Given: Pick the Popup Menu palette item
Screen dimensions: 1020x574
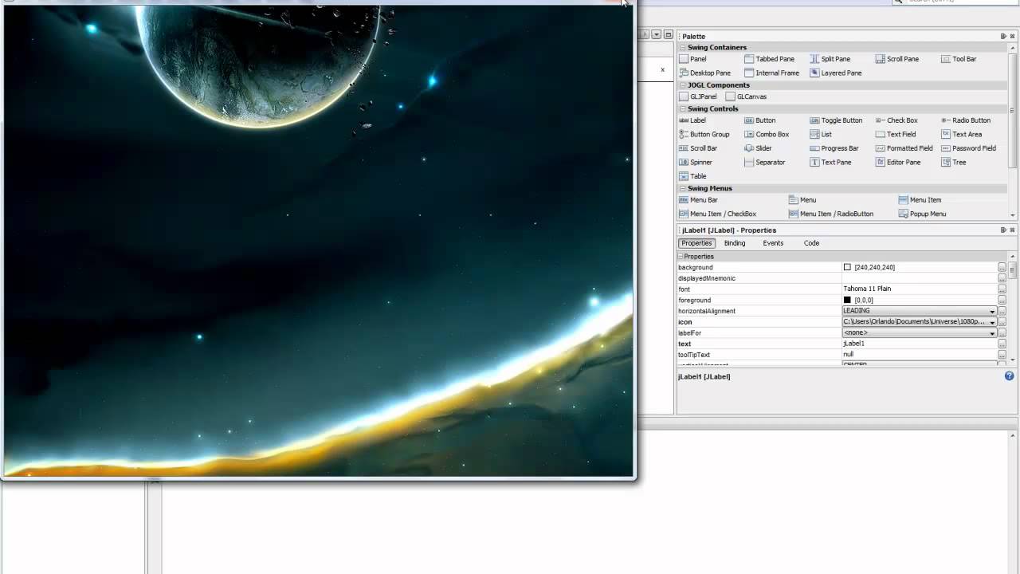Looking at the screenshot, I should (922, 214).
